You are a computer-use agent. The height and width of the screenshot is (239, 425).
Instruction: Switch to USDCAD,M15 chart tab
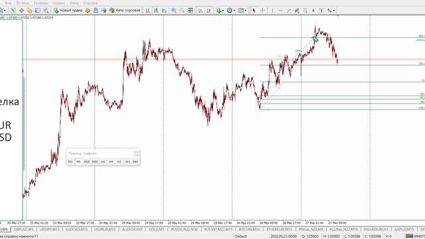[x=76, y=230]
